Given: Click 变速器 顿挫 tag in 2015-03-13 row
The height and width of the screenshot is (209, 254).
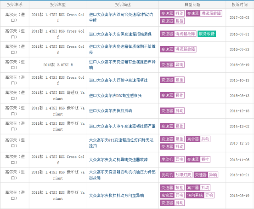Looking at the screenshot, I should pyautogui.click(x=172, y=95).
